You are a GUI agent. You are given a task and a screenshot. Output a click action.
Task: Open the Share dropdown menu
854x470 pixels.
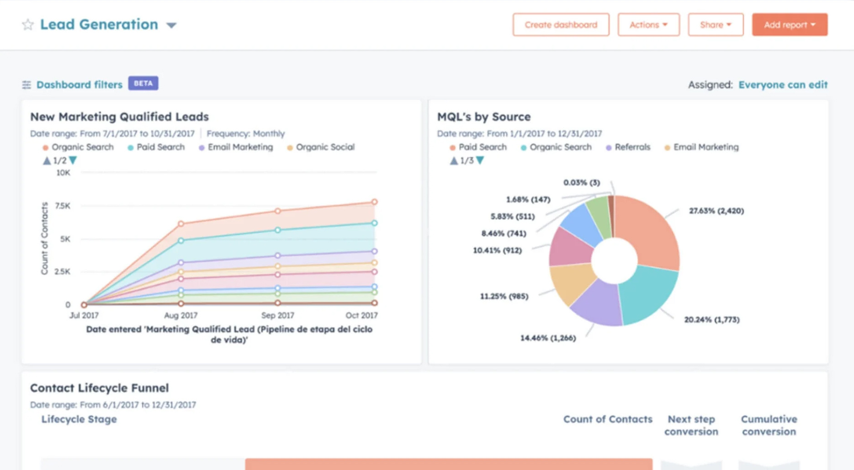tap(716, 25)
